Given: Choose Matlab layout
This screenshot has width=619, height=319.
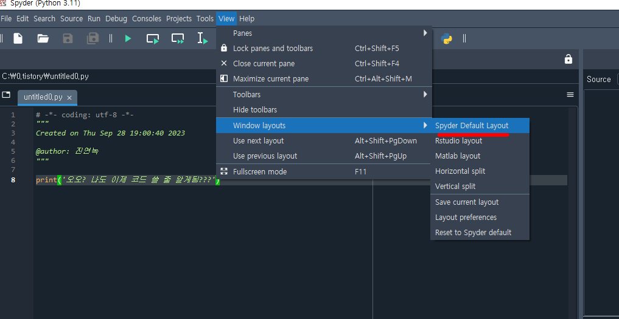Looking at the screenshot, I should point(480,156).
